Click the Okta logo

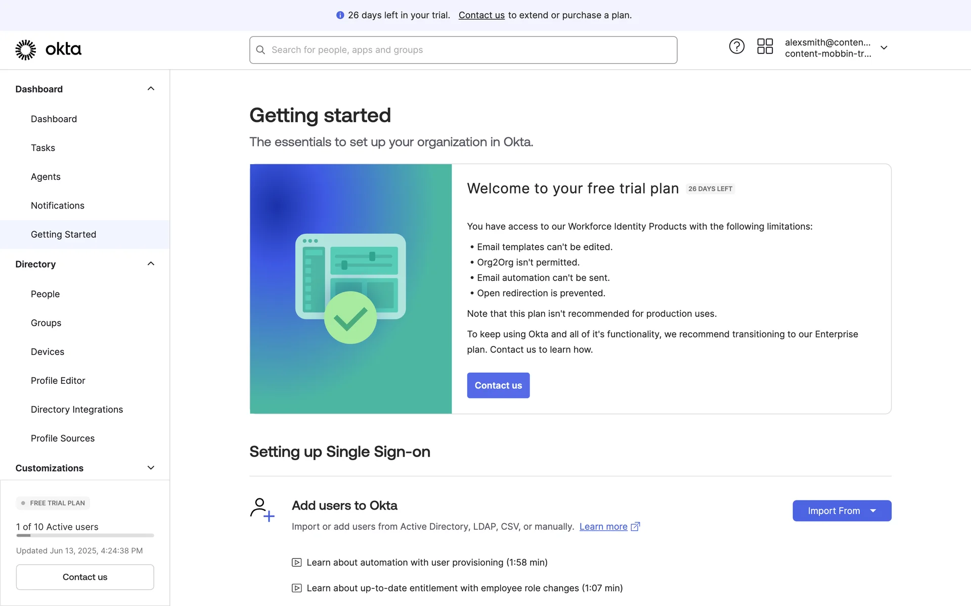click(x=48, y=49)
